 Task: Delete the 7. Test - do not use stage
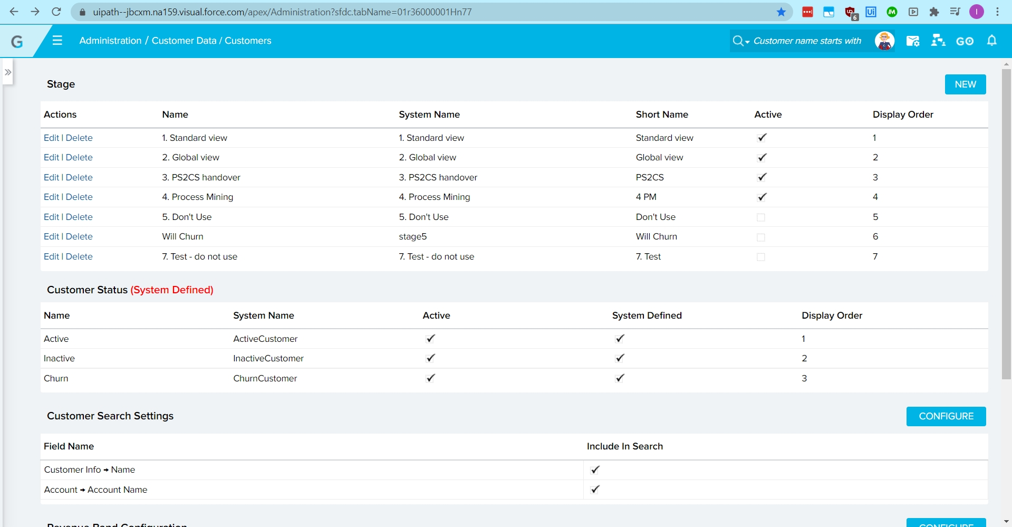point(79,256)
